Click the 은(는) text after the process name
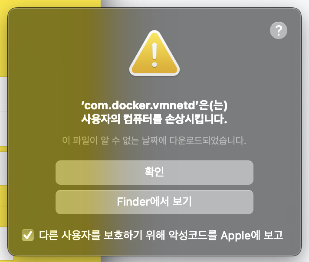 click(213, 105)
